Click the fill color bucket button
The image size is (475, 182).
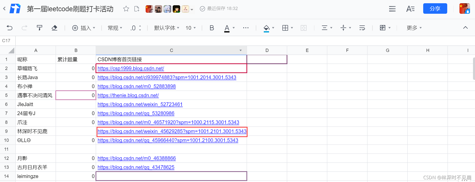267,28
